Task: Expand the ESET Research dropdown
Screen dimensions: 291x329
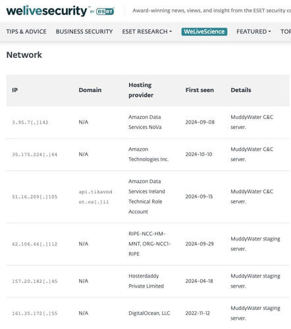Action: pyautogui.click(x=147, y=32)
